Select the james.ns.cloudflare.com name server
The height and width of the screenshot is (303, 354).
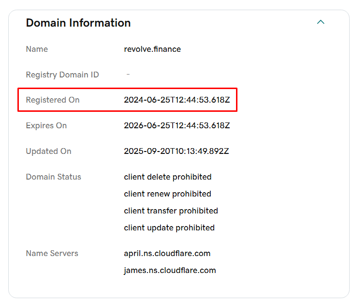pos(170,270)
